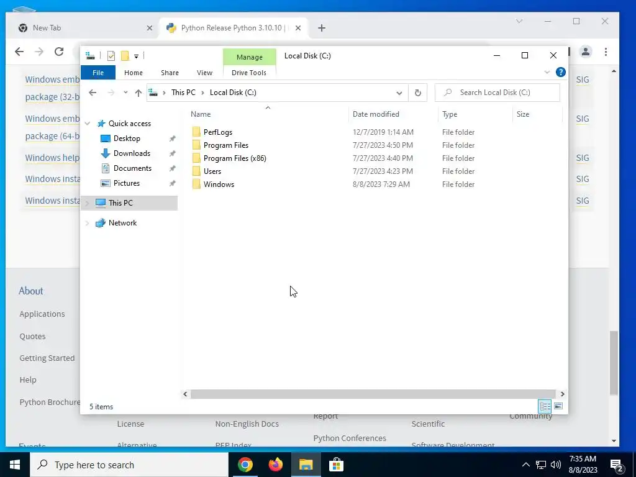Open Desktop in Quick access
The width and height of the screenshot is (636, 477).
[127, 139]
